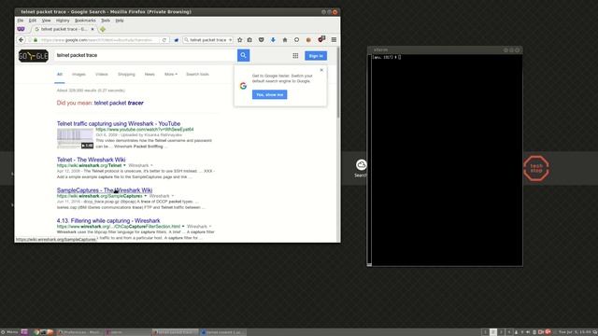Open SampleCaptures - The Wireshark Wiki result

pyautogui.click(x=105, y=190)
